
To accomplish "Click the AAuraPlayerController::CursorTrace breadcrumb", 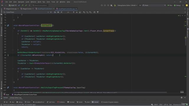I will [x=25, y=95].
